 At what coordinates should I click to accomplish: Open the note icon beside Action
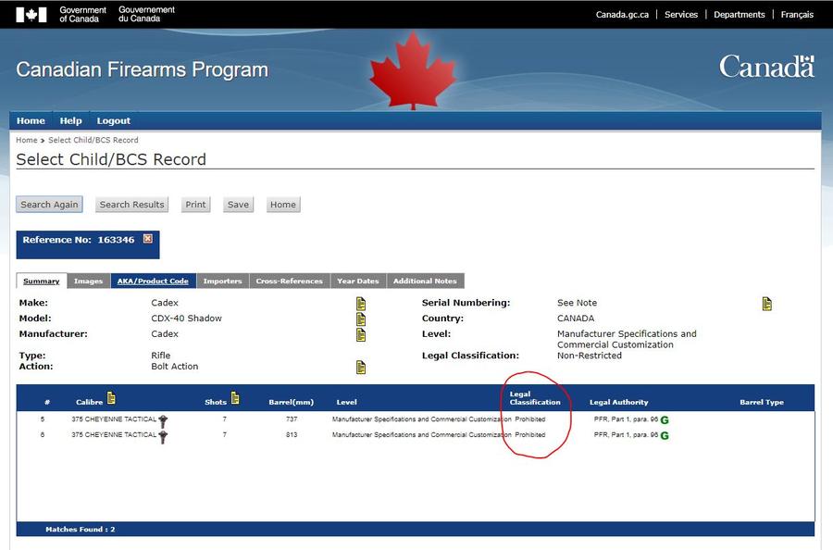click(361, 368)
